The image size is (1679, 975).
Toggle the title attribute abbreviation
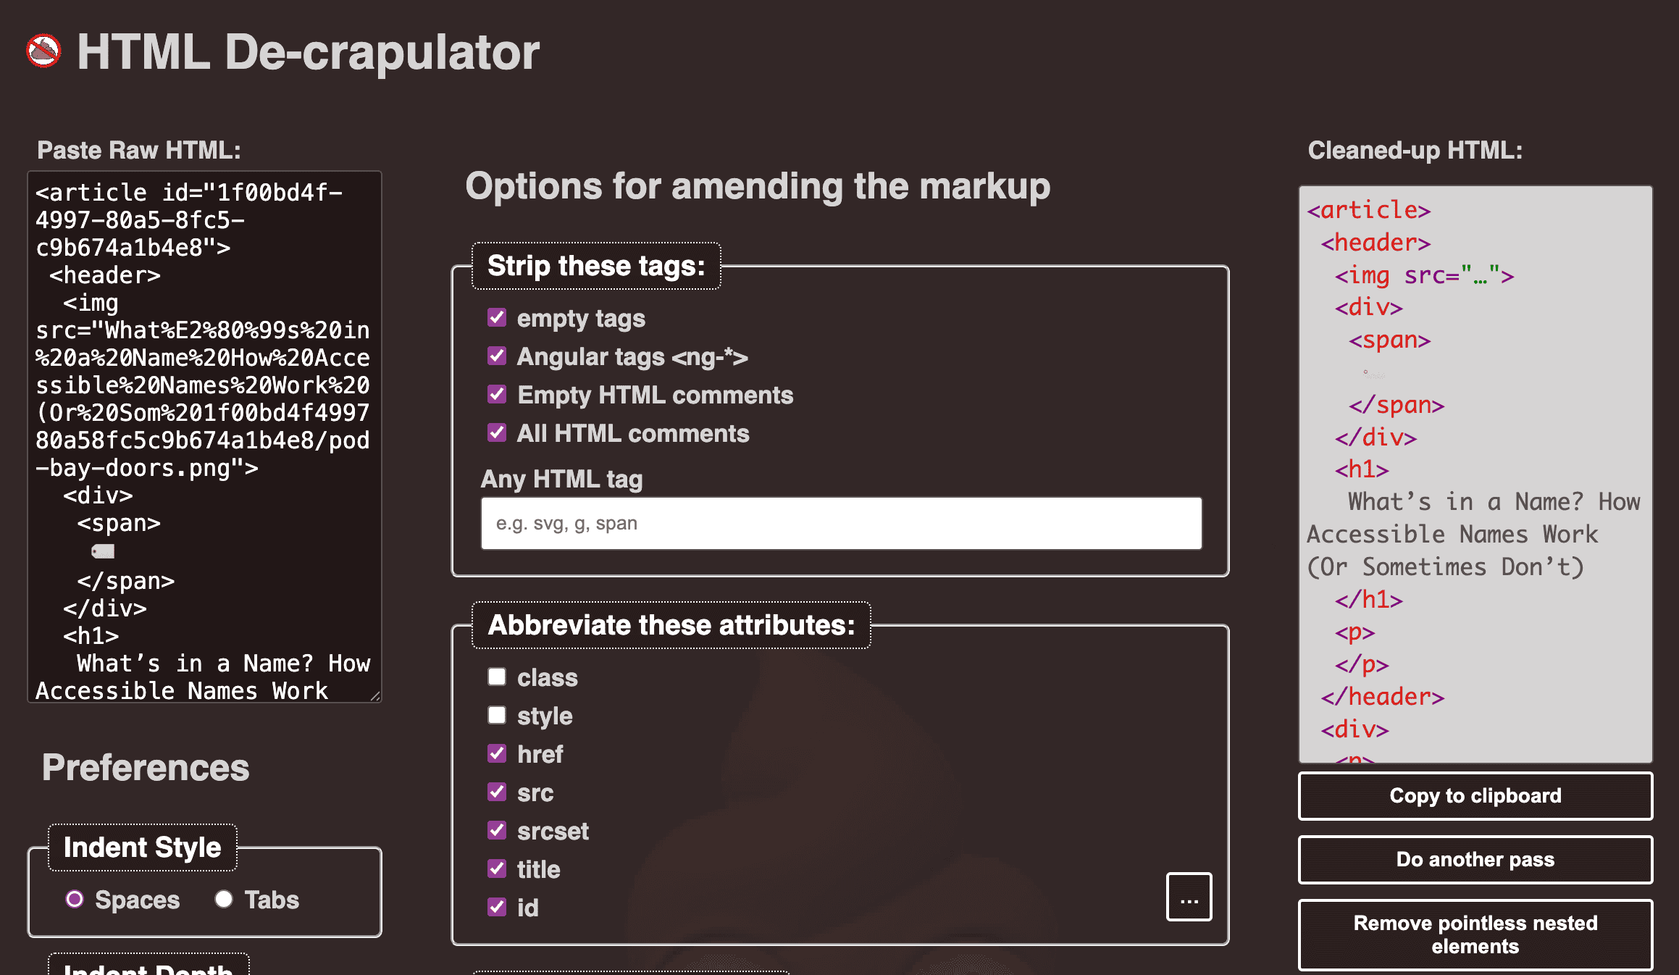point(497,869)
